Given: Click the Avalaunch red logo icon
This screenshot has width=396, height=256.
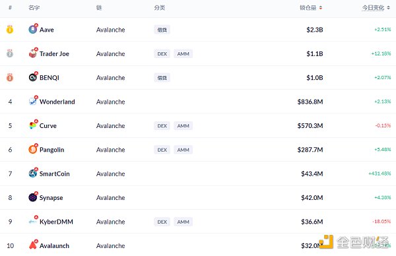Looking at the screenshot, I should 32,245.
